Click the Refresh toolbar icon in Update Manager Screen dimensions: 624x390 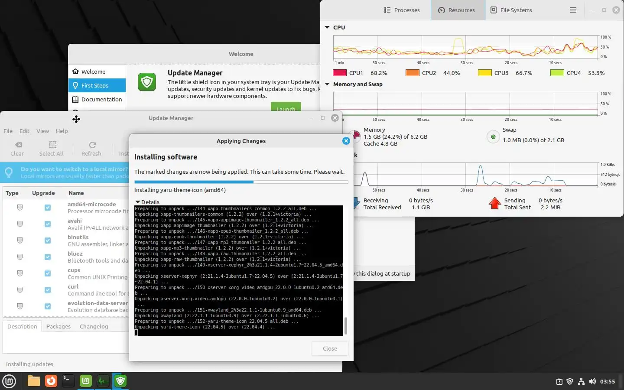pyautogui.click(x=92, y=145)
